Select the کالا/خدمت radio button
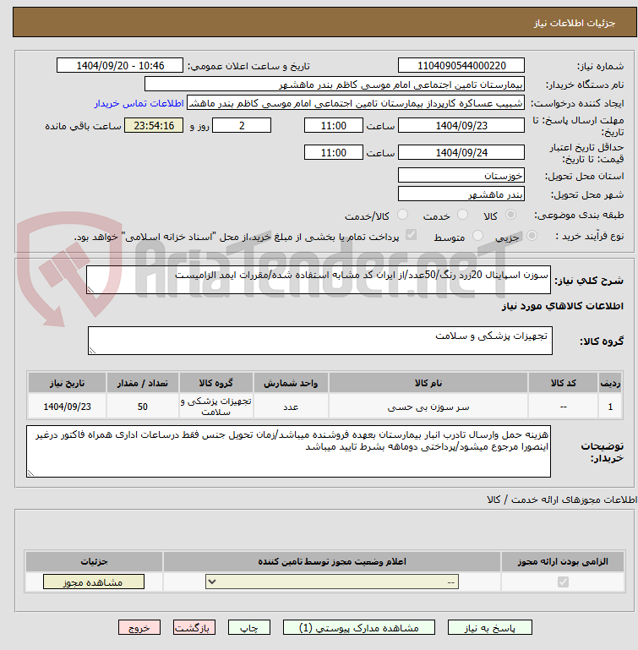The height and width of the screenshot is (650, 638). coord(402,215)
